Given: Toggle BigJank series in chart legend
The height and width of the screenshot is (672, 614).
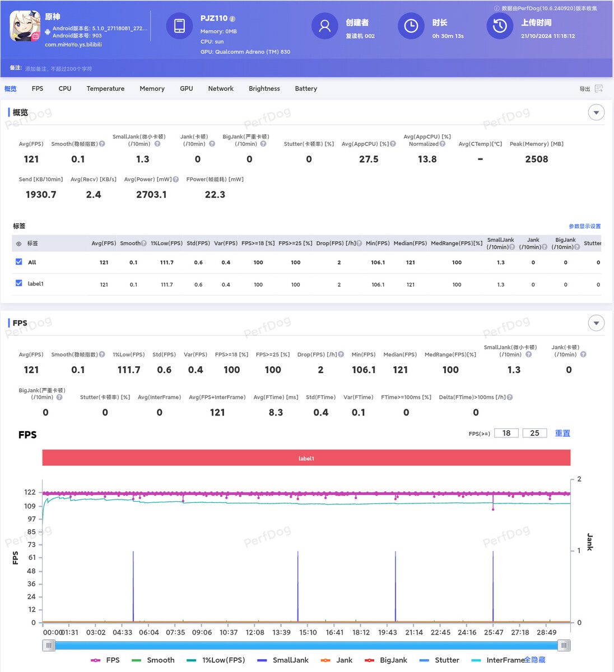Looking at the screenshot, I should (386, 660).
